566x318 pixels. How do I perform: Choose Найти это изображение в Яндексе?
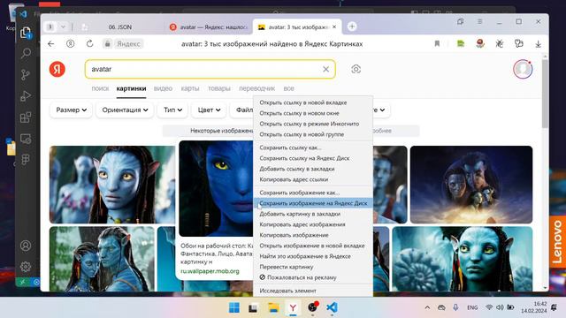pyautogui.click(x=313, y=256)
